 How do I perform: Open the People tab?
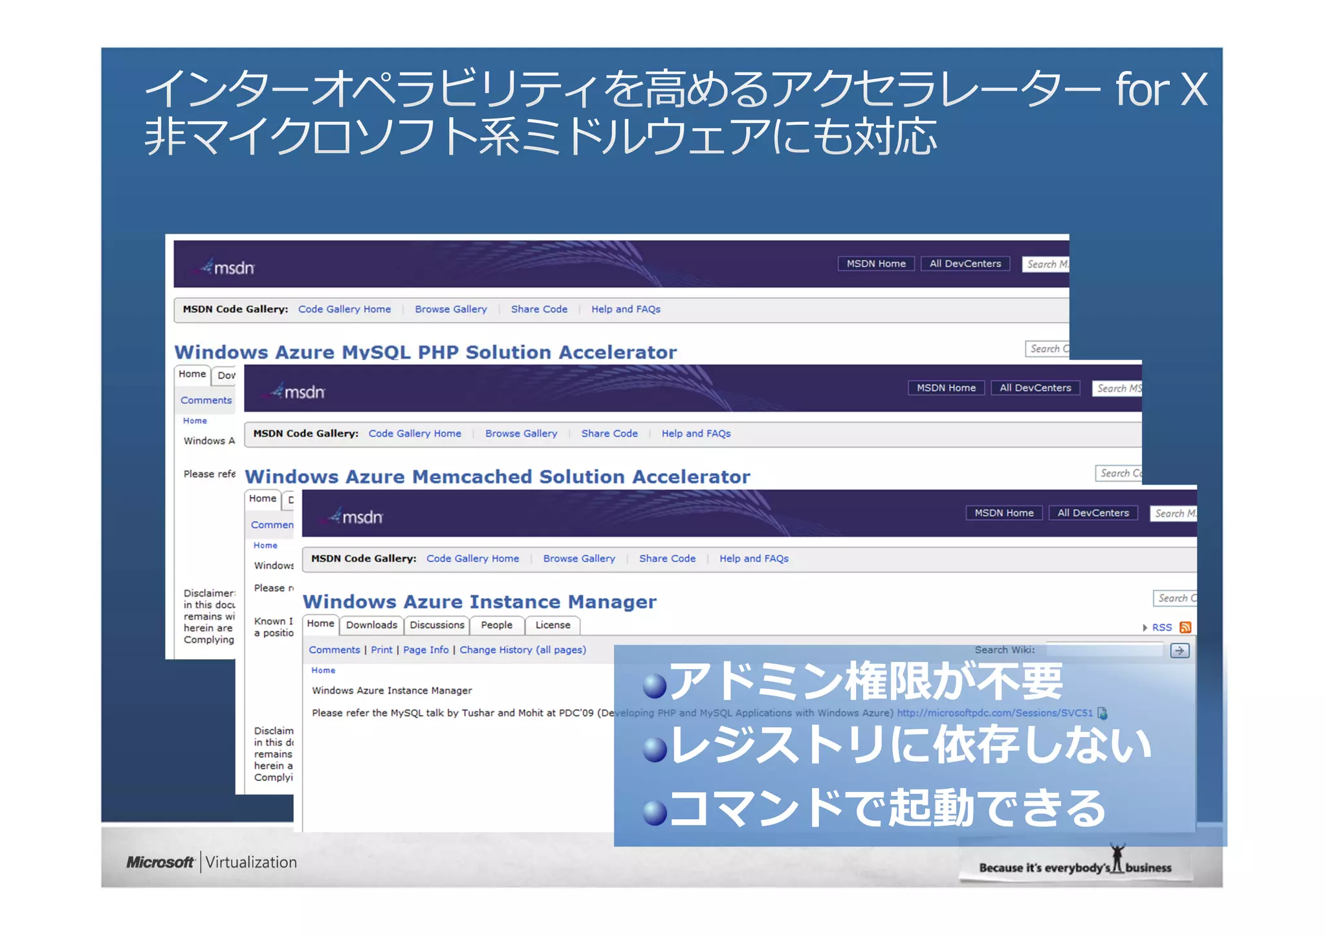[x=496, y=625]
